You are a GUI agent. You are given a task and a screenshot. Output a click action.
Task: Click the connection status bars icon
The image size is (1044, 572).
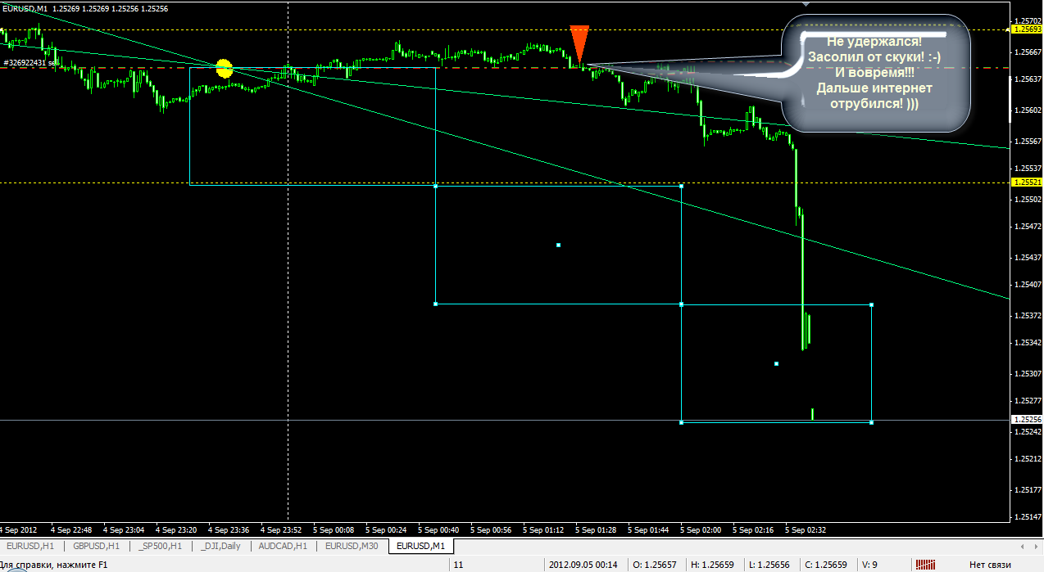tap(927, 565)
